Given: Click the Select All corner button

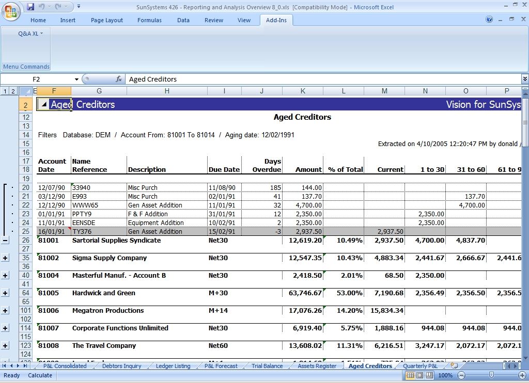Looking at the screenshot, I should tap(25, 91).
